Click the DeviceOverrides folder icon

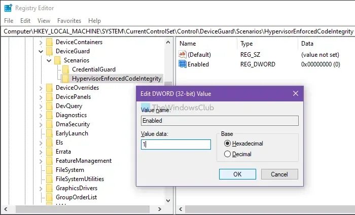click(x=49, y=88)
